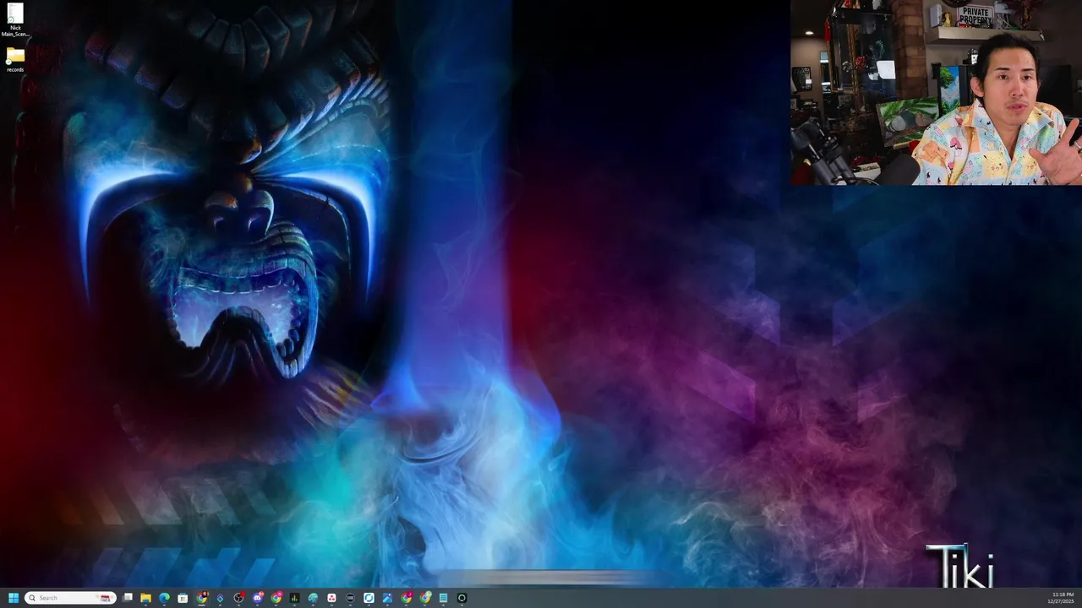
Task: Open the green bar chart taskbar app
Action: tap(294, 598)
